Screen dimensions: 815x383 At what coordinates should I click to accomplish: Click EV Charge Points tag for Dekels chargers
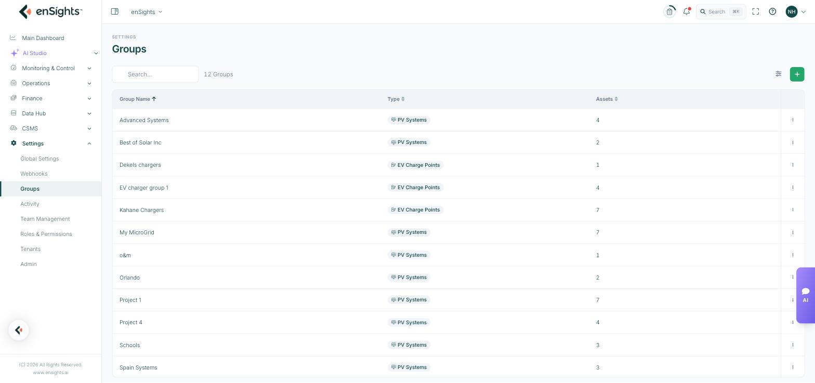coord(415,165)
